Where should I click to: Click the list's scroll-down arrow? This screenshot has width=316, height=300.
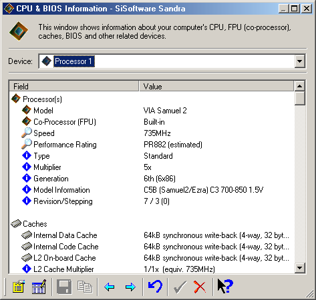300,268
